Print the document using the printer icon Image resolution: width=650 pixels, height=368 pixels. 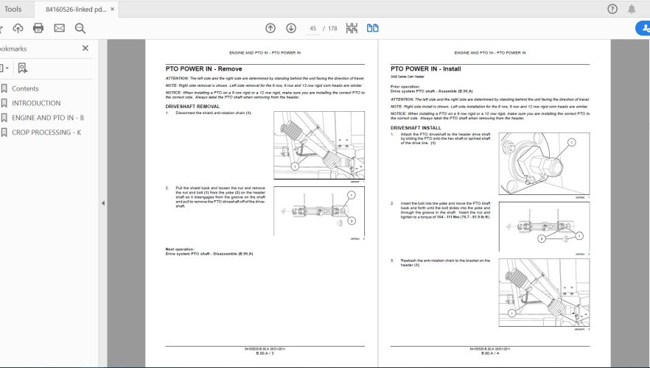(38, 28)
